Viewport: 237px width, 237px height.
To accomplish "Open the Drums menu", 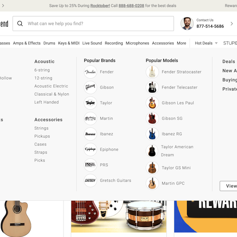I will [x=49, y=43].
